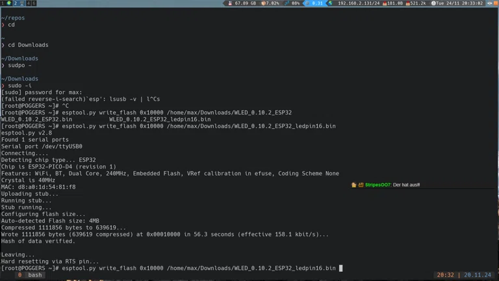This screenshot has height=281, width=499.
Task: Click the clock showing Tue 24/11
Action: coord(458,3)
